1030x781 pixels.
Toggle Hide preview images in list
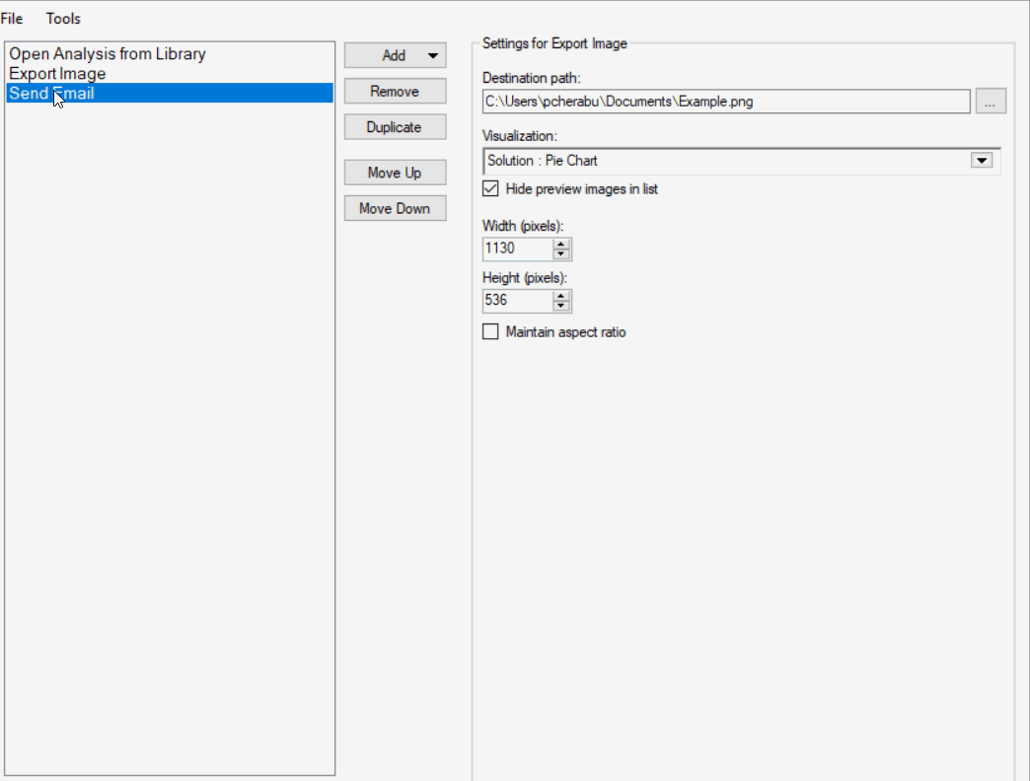click(x=490, y=189)
